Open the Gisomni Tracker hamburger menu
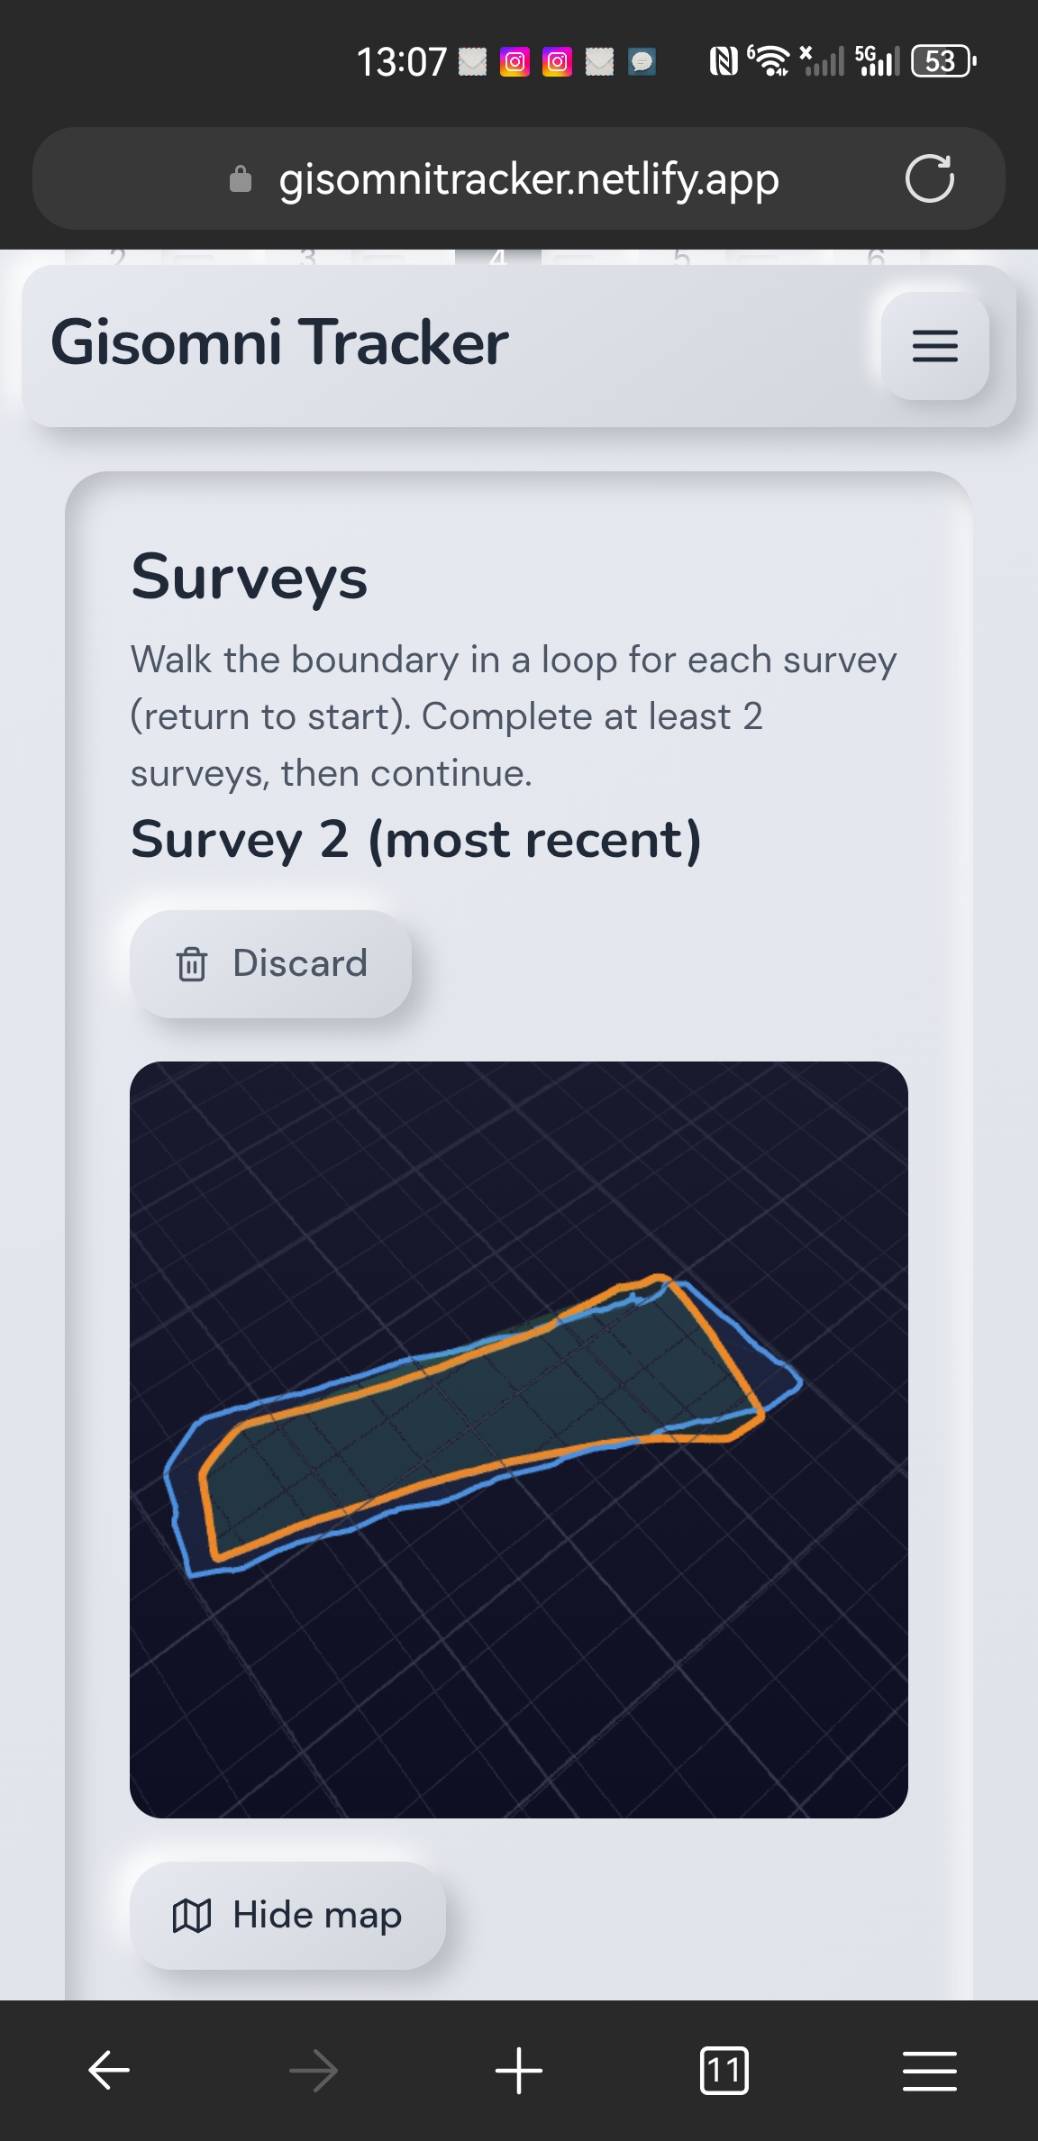 click(x=934, y=347)
